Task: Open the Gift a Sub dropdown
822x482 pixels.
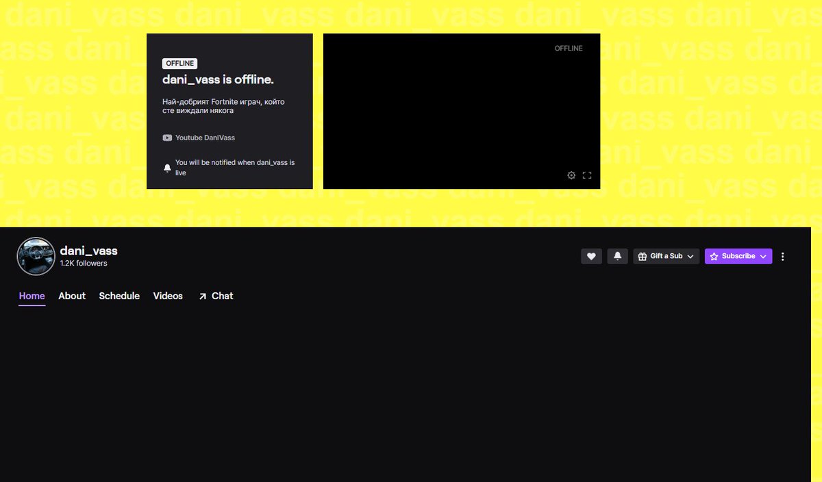Action: [666, 256]
